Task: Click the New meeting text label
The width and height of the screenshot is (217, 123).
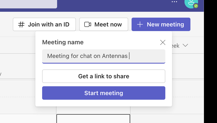Action: pyautogui.click(x=165, y=24)
